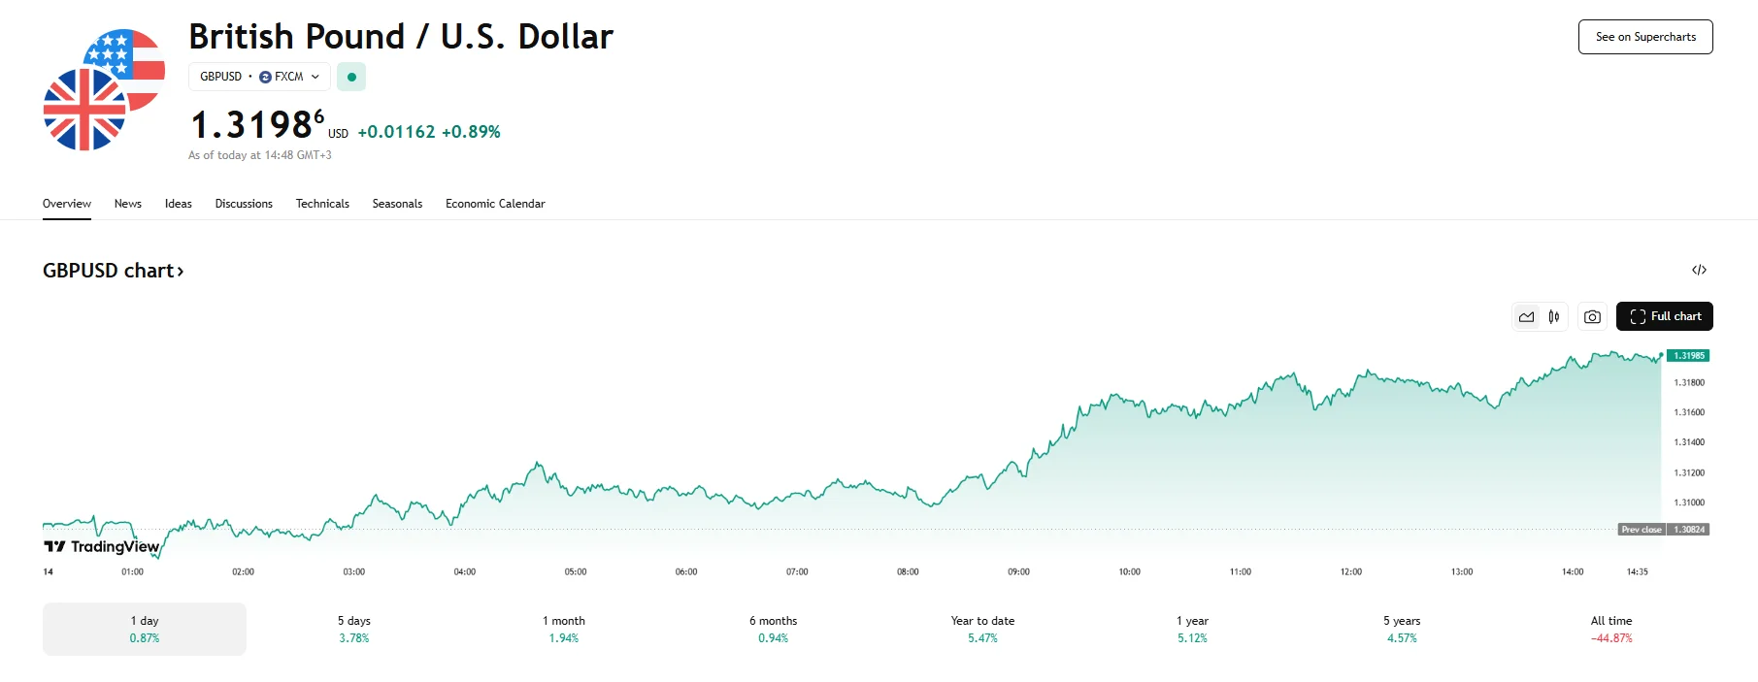Viewport: 1758px width, 682px height.
Task: Open the Technicals tab
Action: coord(322,204)
